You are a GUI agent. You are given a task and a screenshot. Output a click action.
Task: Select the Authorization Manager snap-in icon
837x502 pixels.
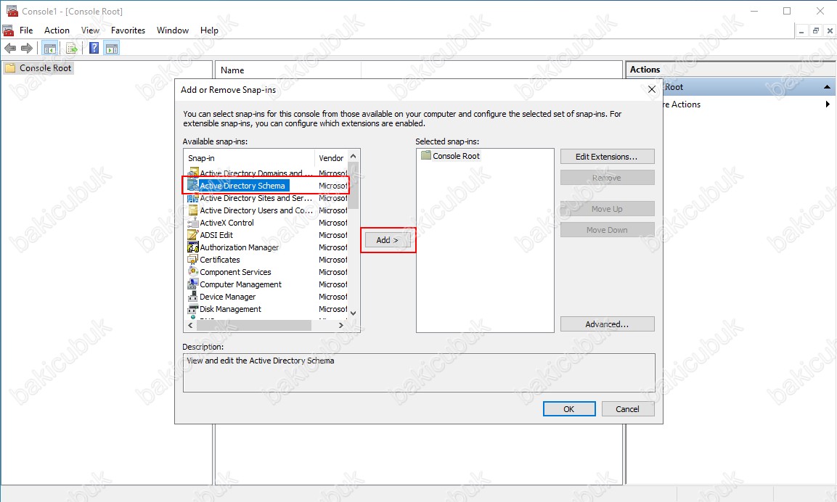pyautogui.click(x=193, y=247)
